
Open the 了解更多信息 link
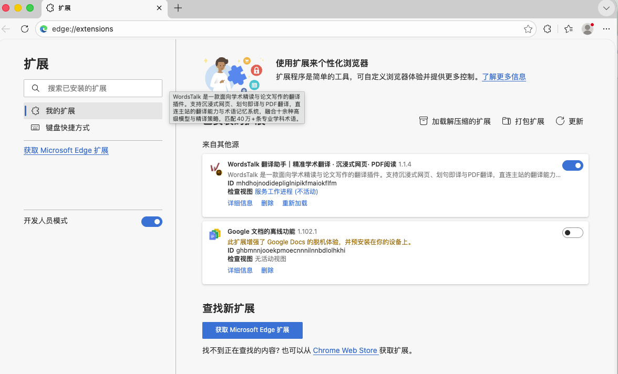pyautogui.click(x=503, y=77)
